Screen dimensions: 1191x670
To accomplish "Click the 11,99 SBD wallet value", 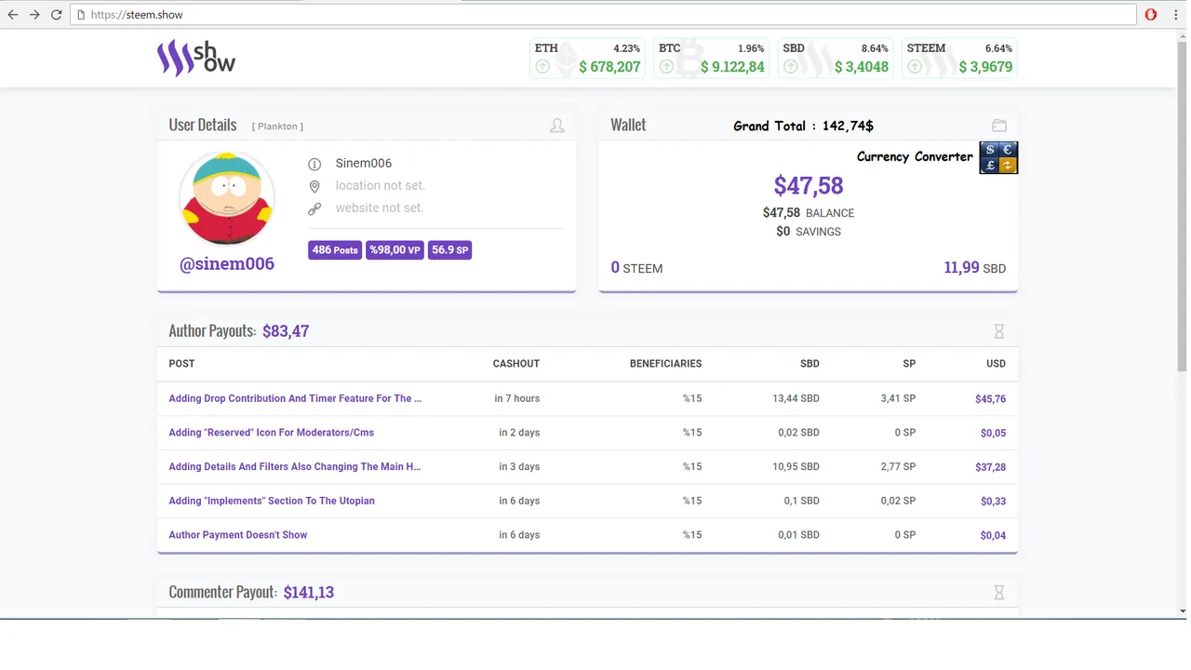I will tap(975, 268).
